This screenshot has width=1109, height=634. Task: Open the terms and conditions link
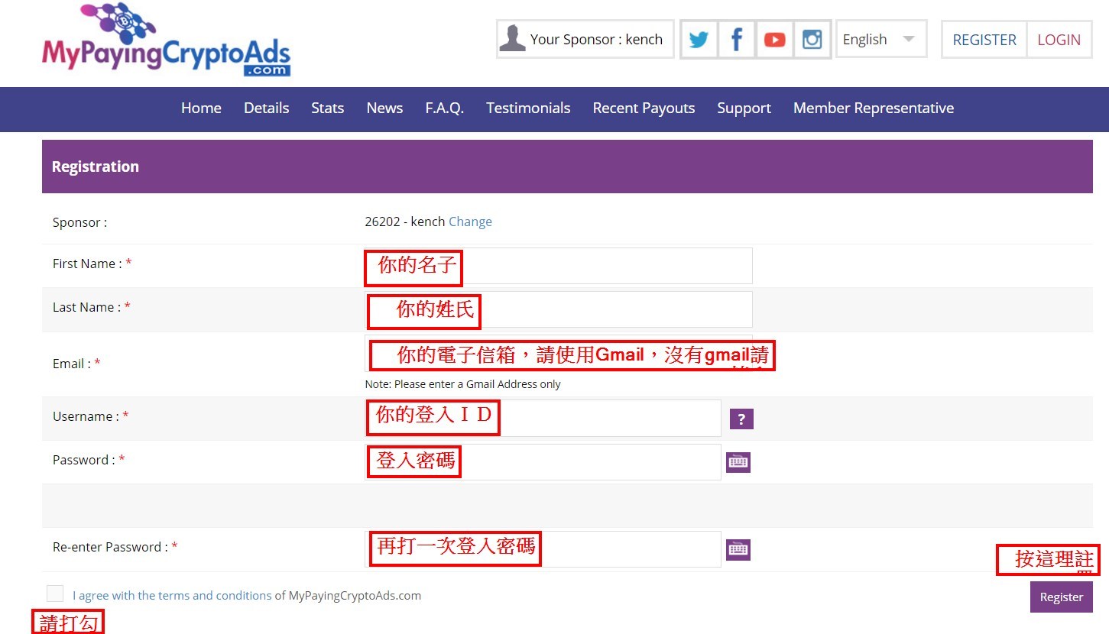coord(172,596)
